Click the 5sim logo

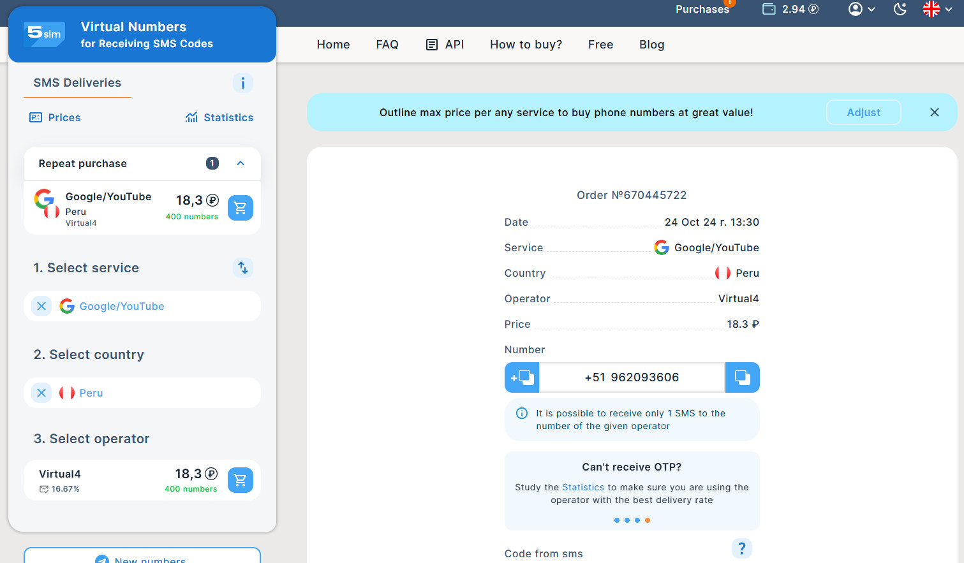click(44, 34)
